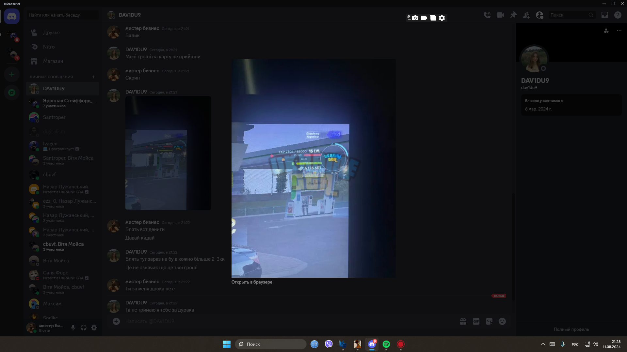Screen dimensions: 627x352
Task: Open the profile panel three-dots menu
Action: [619, 31]
